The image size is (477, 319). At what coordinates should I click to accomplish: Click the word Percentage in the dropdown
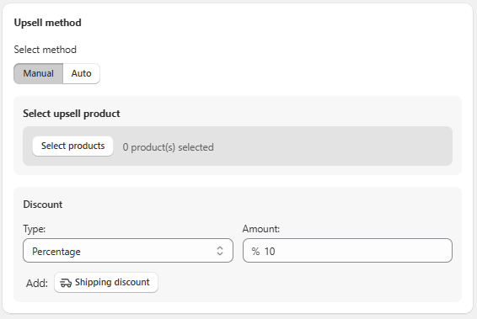tap(56, 252)
